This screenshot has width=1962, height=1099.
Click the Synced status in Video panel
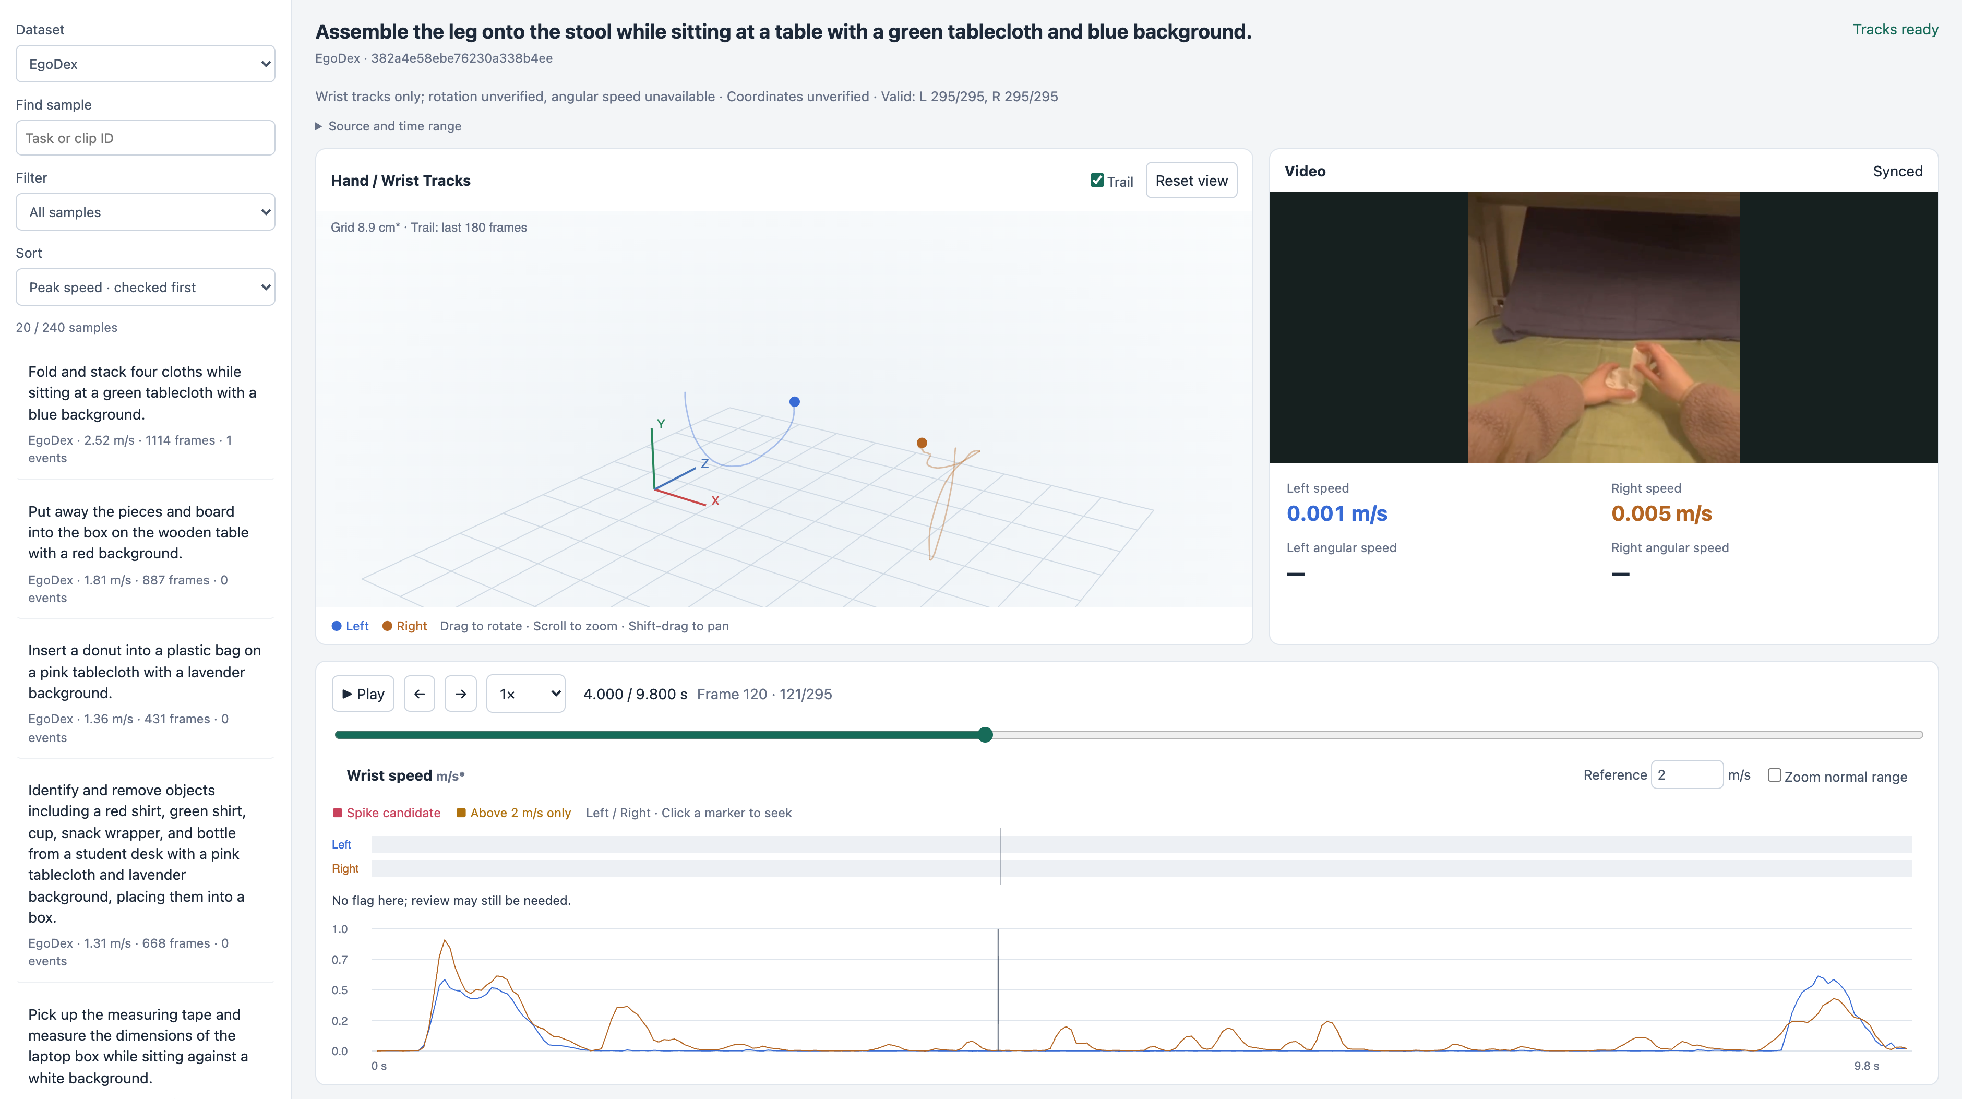click(x=1897, y=171)
